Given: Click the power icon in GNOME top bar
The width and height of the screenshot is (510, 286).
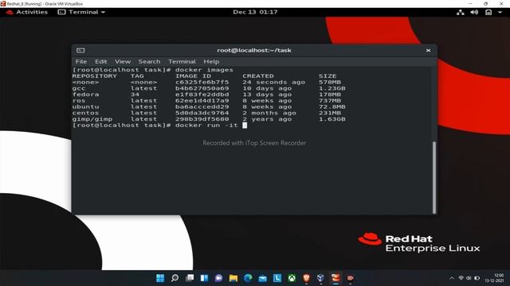Looking at the screenshot, I should [488, 13].
